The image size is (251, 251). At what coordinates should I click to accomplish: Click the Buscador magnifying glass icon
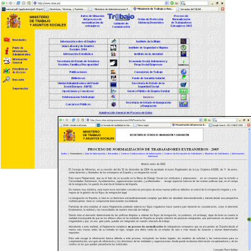6,80
